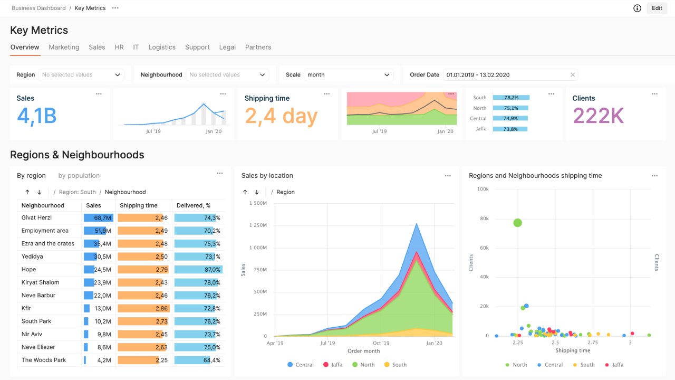Switch to the Marketing tab
675x380 pixels.
[64, 47]
